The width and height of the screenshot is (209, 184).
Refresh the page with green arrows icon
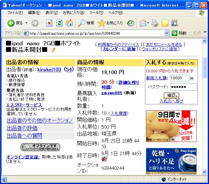(59, 23)
